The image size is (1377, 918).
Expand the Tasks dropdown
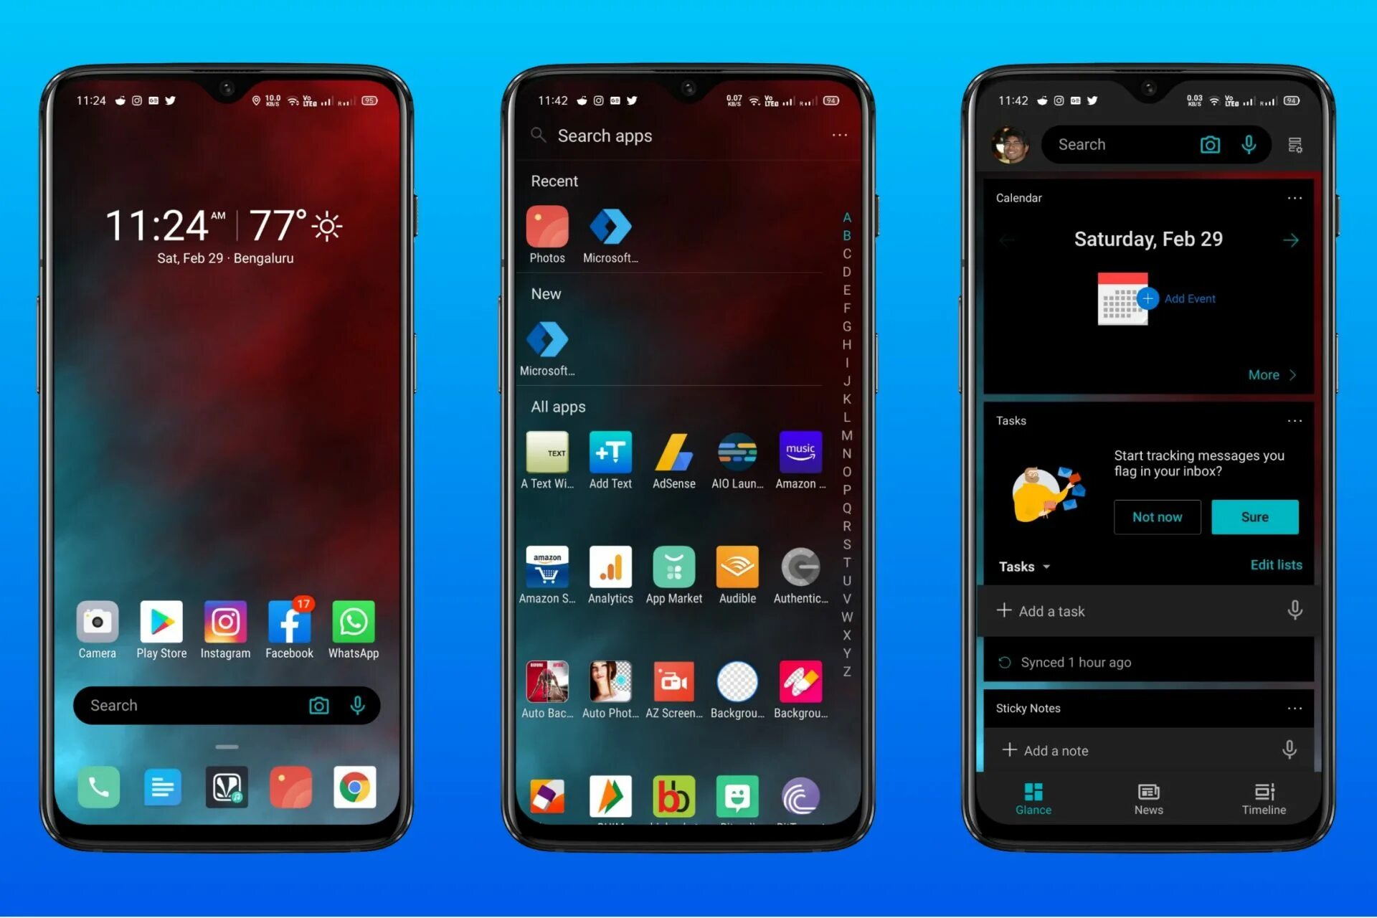click(x=1025, y=566)
